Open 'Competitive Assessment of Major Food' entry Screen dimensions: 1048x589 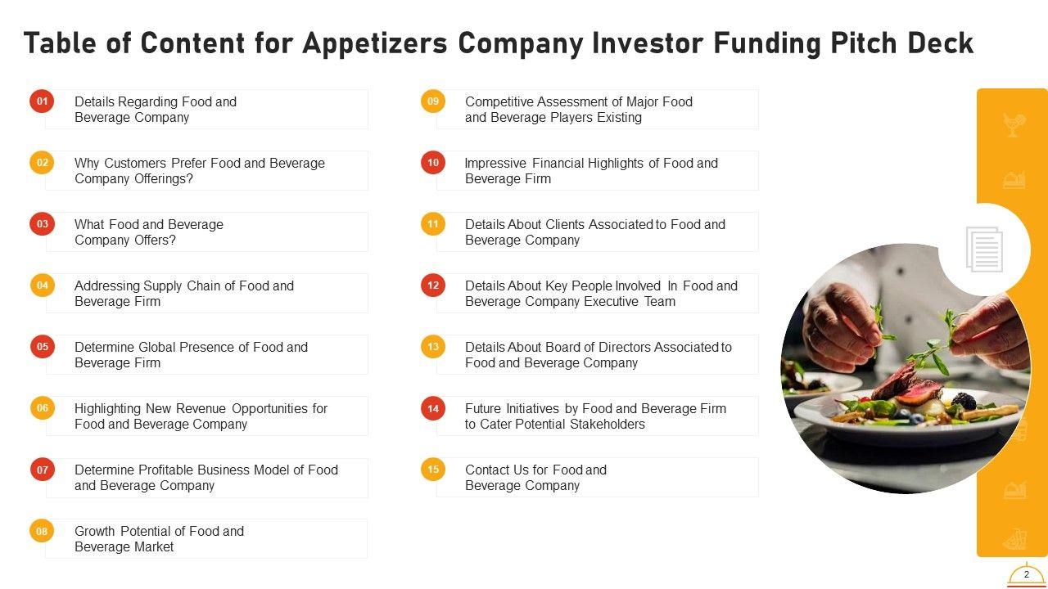point(578,110)
